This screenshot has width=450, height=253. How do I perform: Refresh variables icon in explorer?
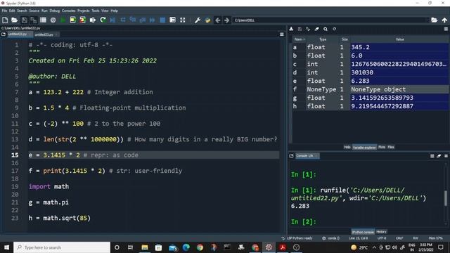point(334,29)
